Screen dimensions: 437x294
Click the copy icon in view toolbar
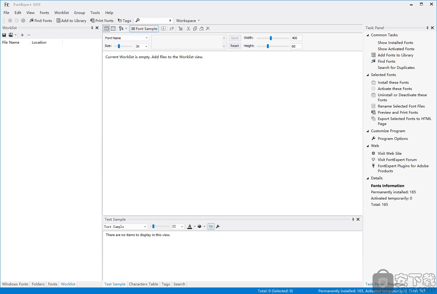tap(195, 29)
